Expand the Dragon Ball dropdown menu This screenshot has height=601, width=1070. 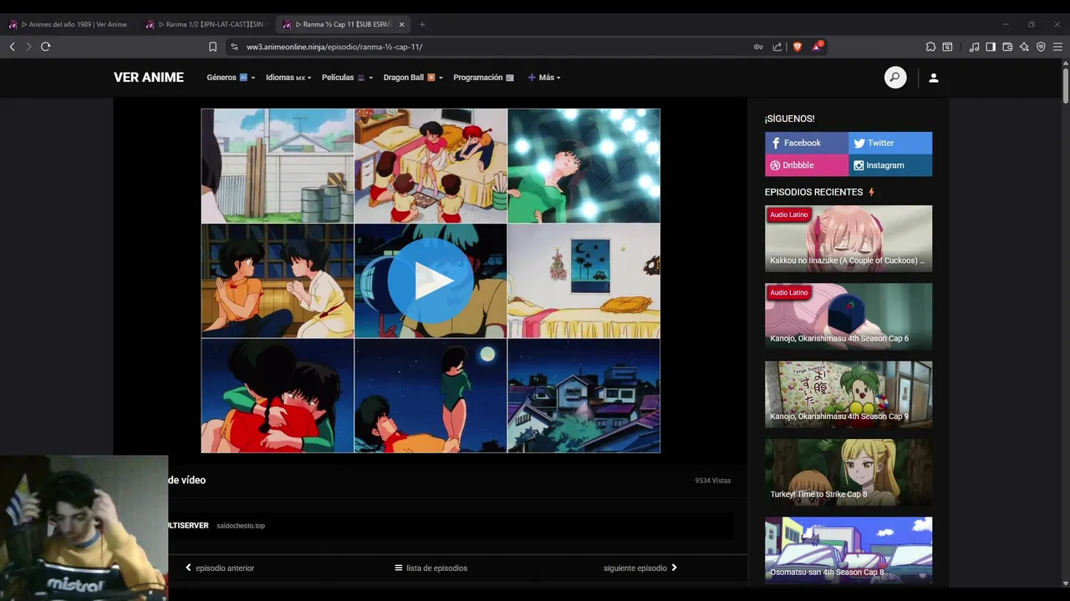(413, 78)
